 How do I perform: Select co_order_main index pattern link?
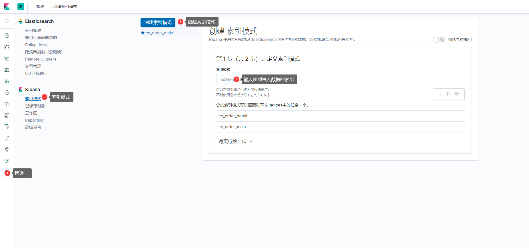[x=159, y=33]
